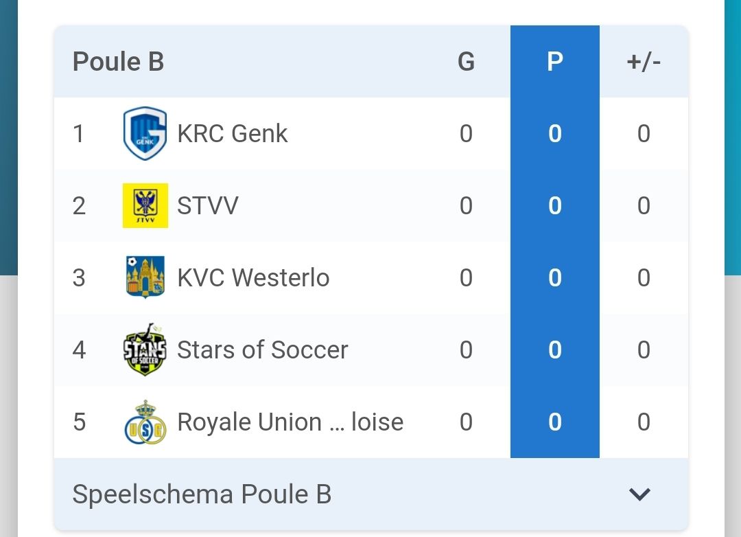Click the Poule B table title
This screenshot has height=537, width=741.
click(118, 62)
